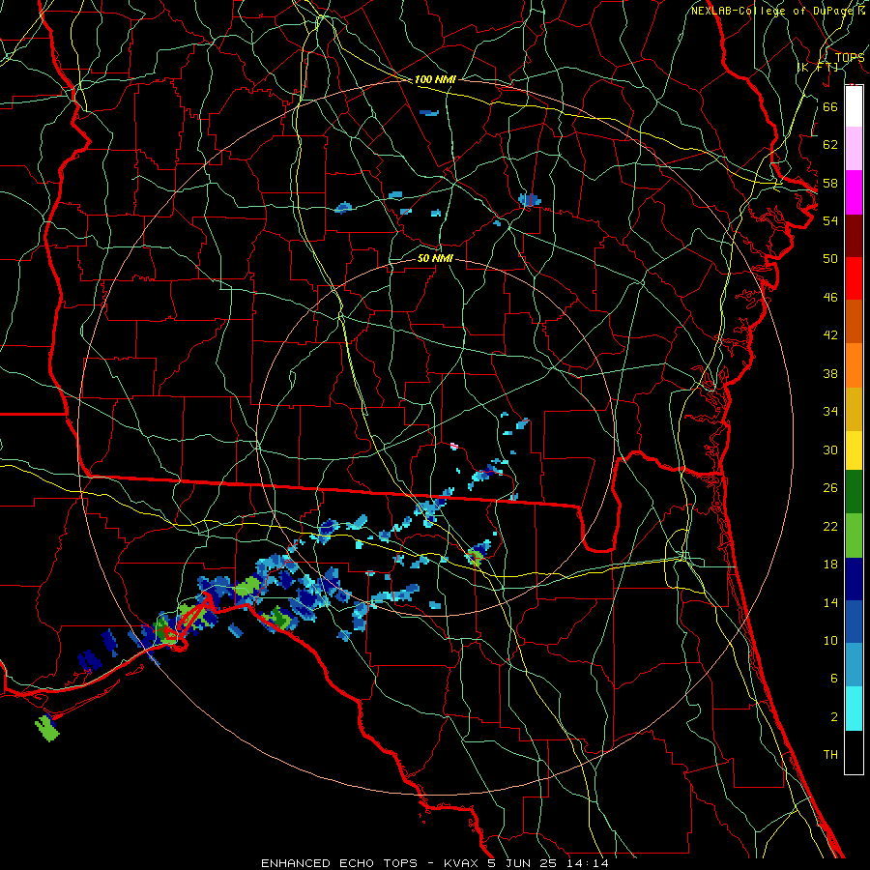Click the "66" legend value
The width and height of the screenshot is (870, 870).
click(x=830, y=106)
